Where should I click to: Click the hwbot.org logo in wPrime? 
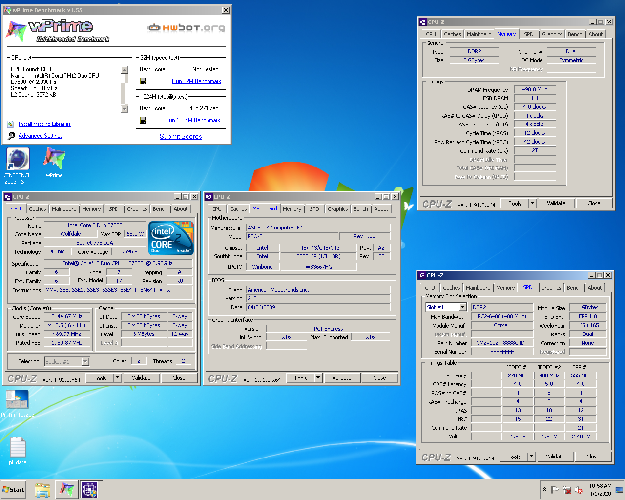pyautogui.click(x=187, y=28)
